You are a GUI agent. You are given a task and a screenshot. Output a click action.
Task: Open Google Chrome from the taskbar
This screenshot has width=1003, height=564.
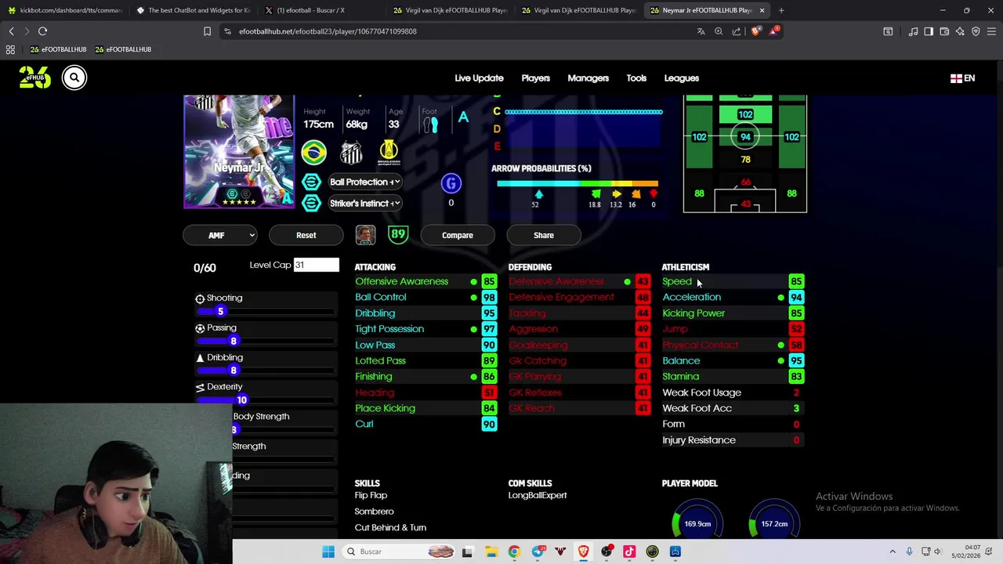(514, 551)
